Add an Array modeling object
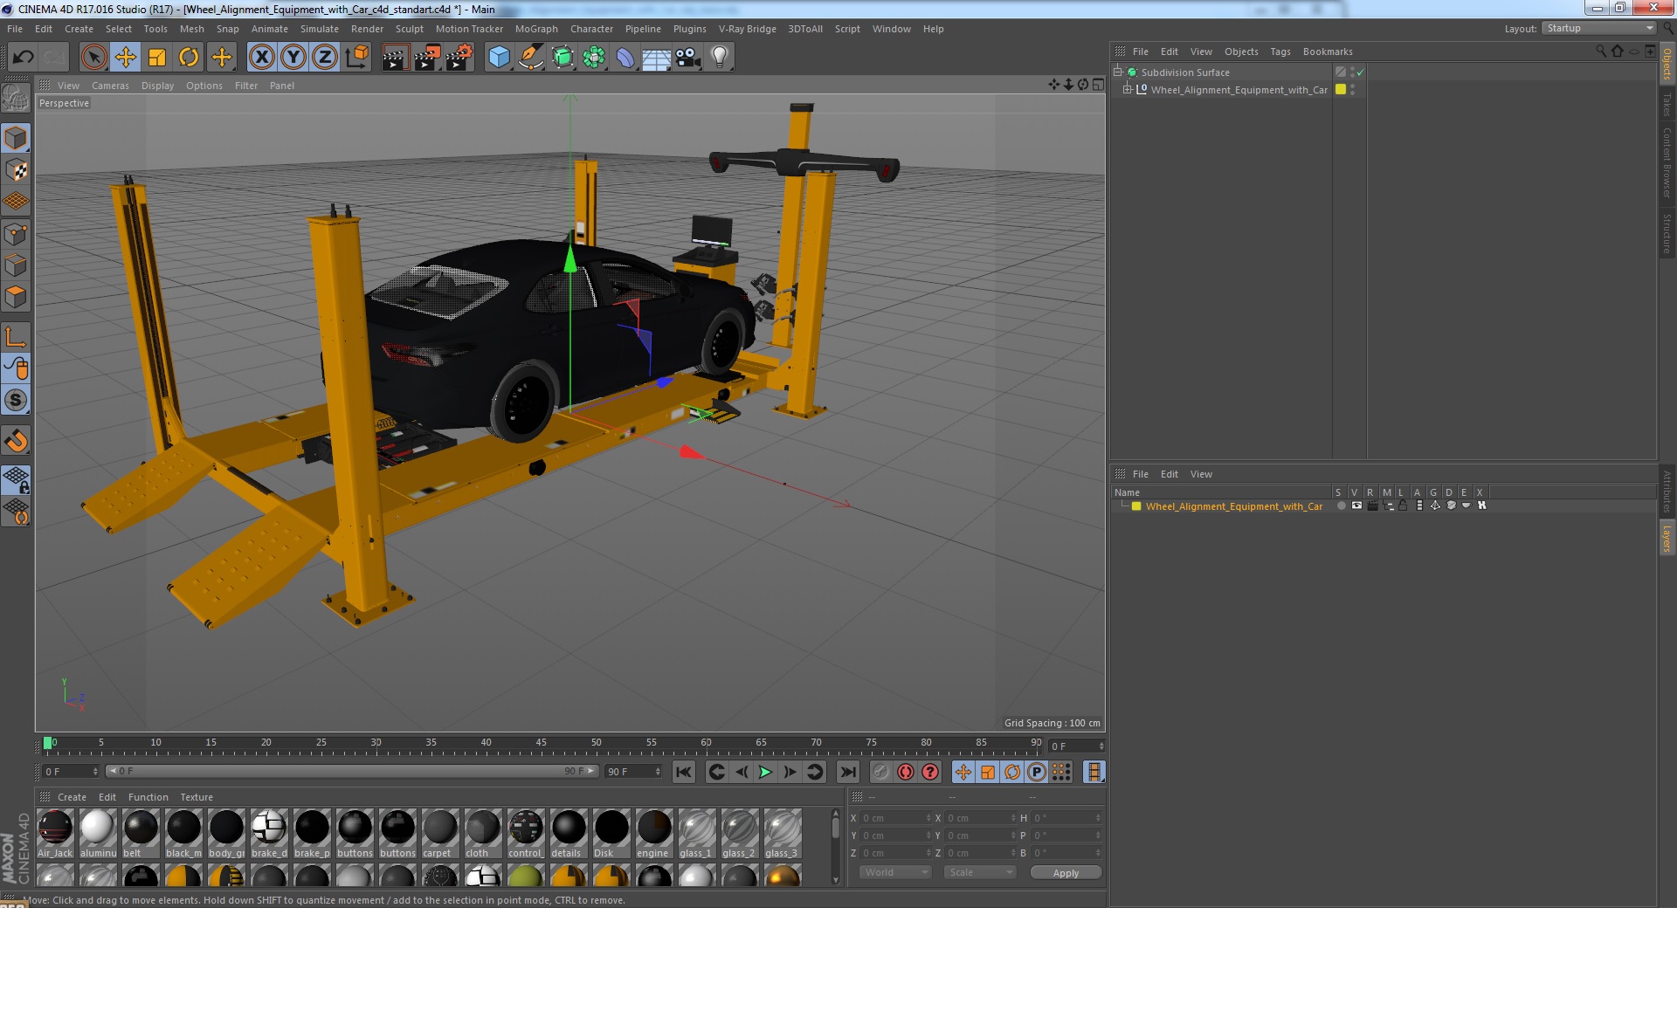 click(x=594, y=58)
